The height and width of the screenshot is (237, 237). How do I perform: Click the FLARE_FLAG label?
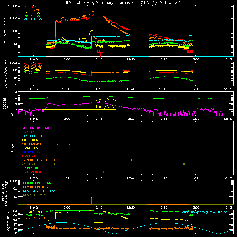[31, 148]
